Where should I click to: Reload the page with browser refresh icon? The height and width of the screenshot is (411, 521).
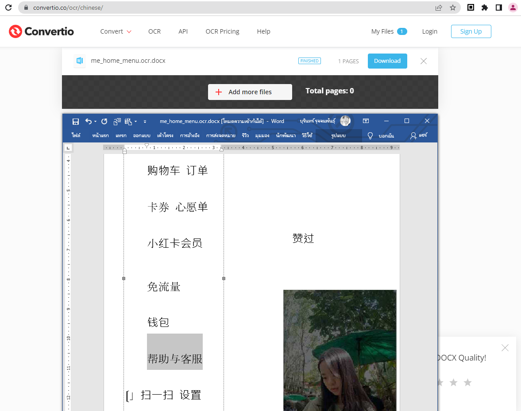8,8
